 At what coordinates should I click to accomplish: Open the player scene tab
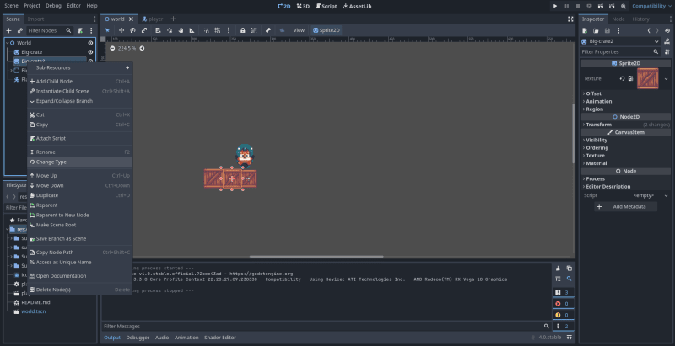tap(152, 19)
